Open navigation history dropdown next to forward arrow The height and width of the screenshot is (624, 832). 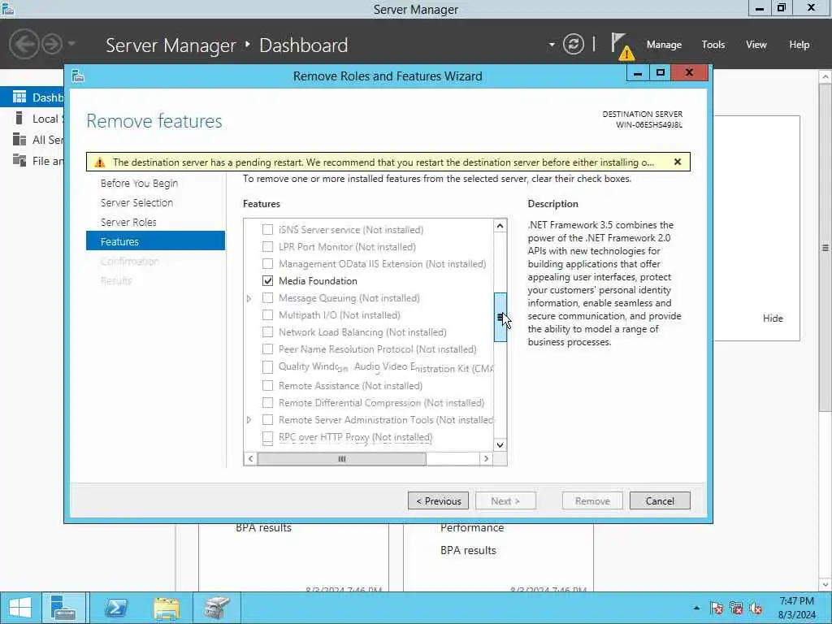pyautogui.click(x=71, y=44)
